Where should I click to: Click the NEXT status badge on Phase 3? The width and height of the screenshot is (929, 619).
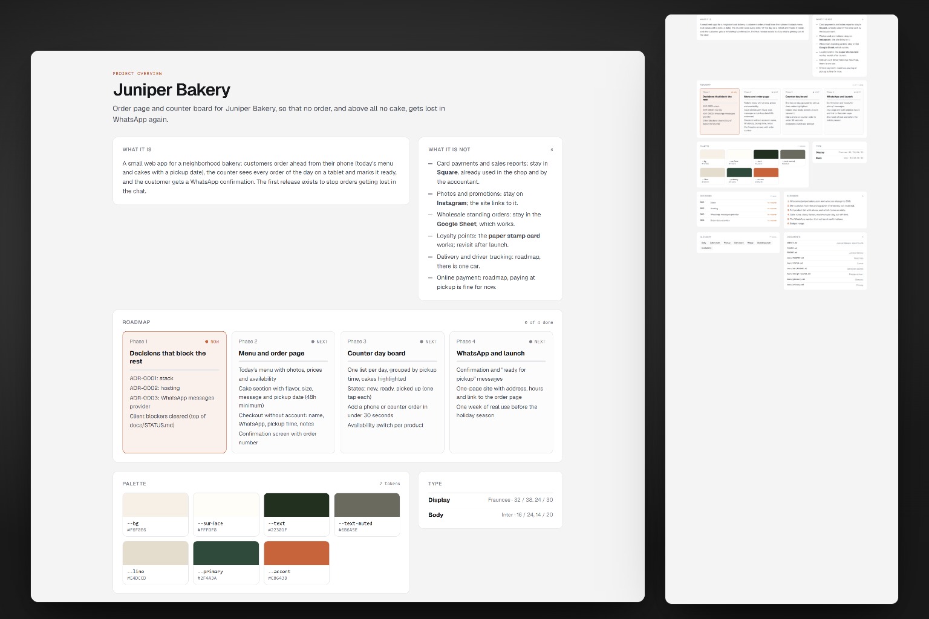tap(428, 342)
